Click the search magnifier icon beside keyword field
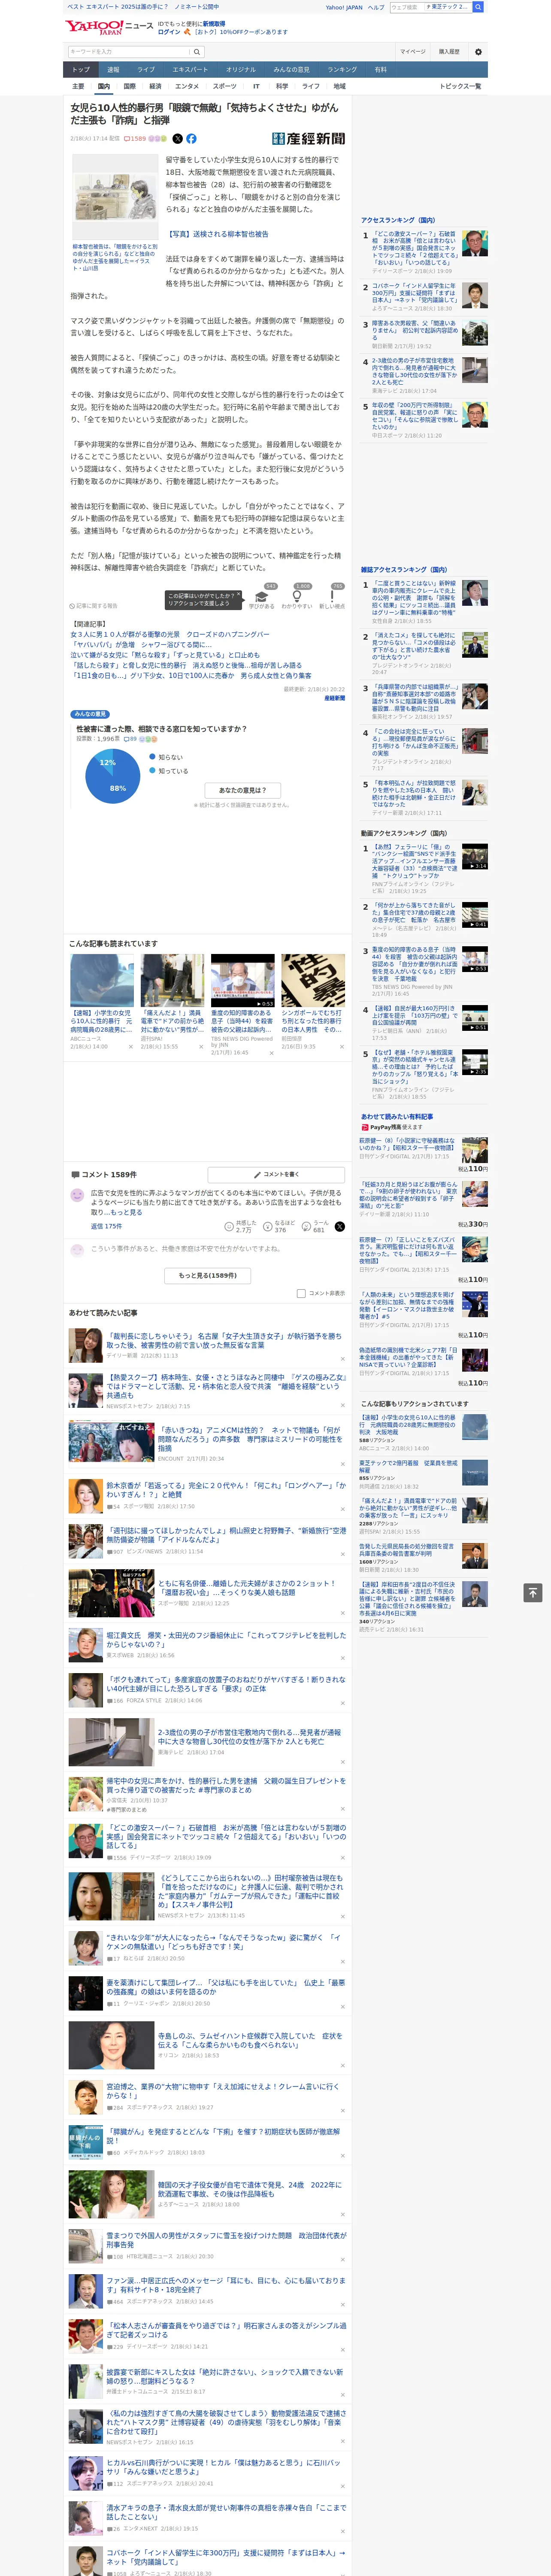Viewport: 551px width, 2576px height. click(197, 51)
